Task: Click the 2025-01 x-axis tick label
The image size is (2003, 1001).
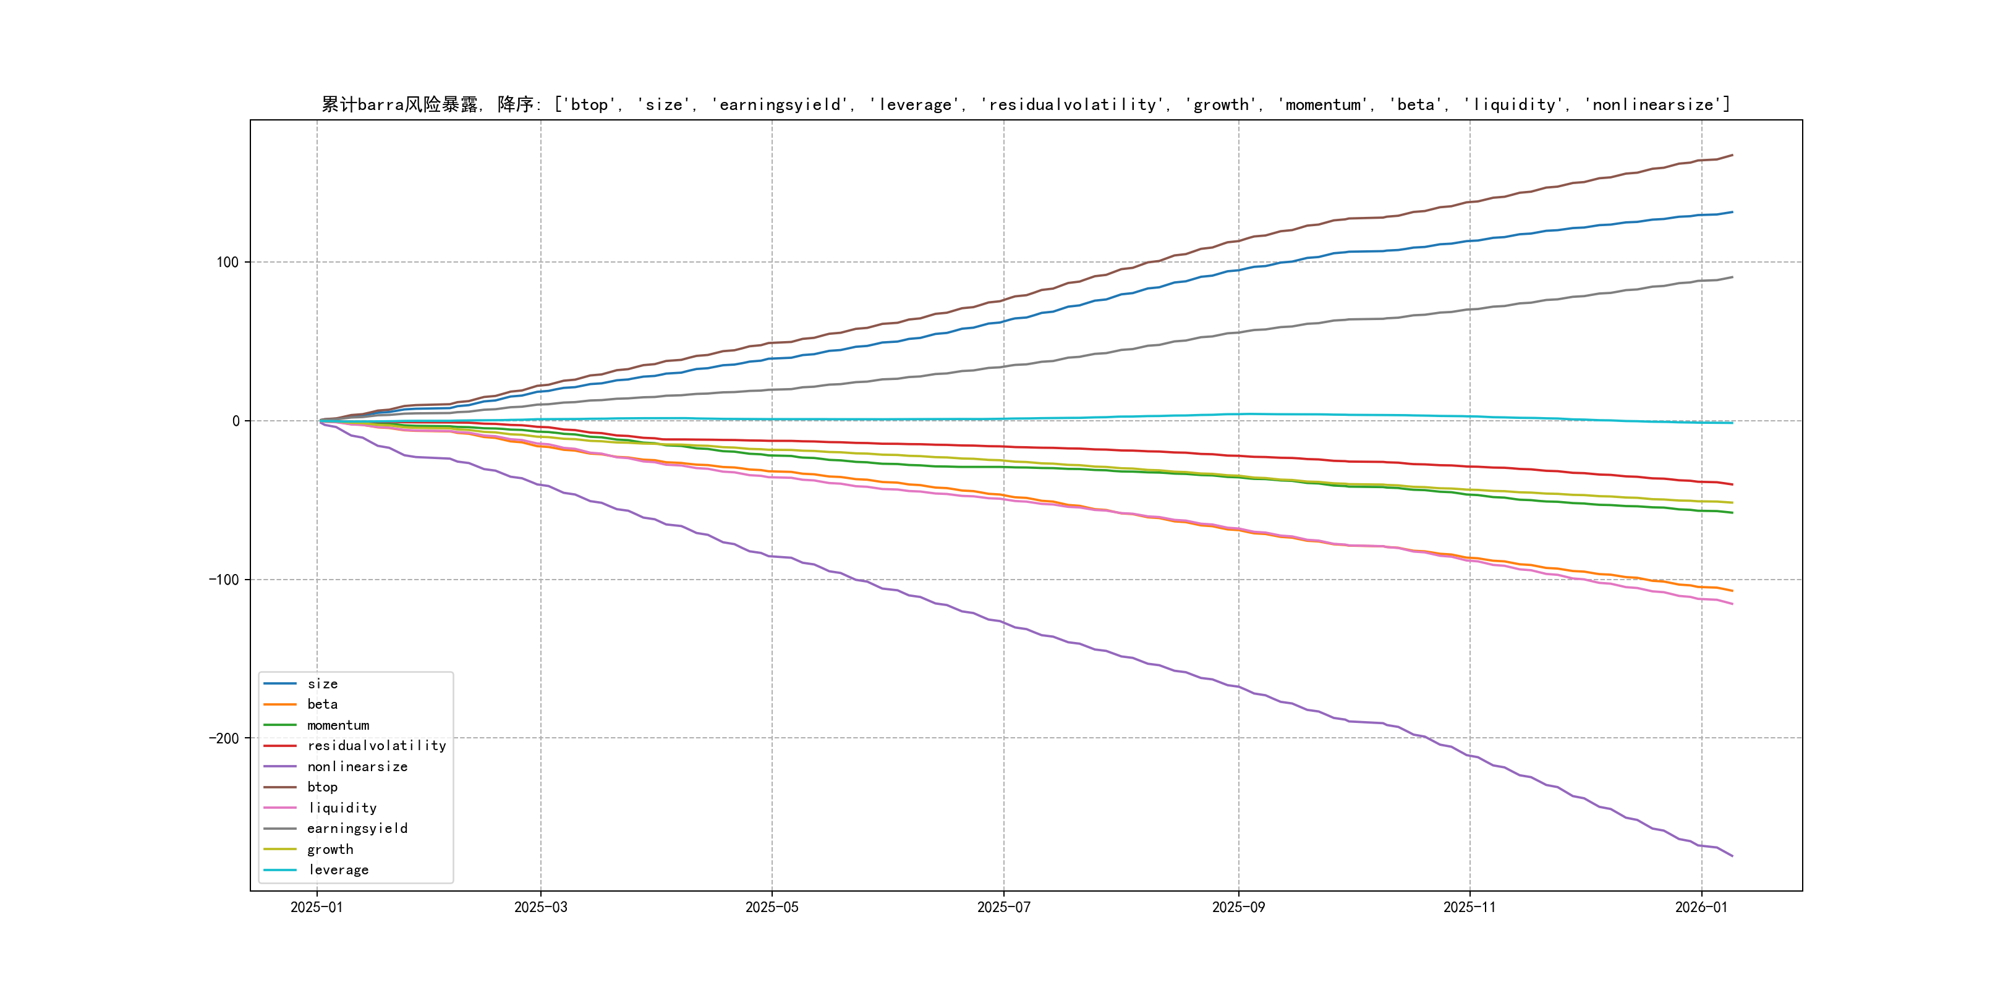Action: [317, 908]
